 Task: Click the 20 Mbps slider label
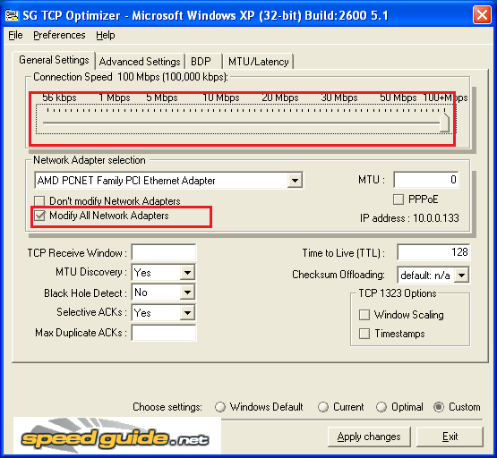280,98
